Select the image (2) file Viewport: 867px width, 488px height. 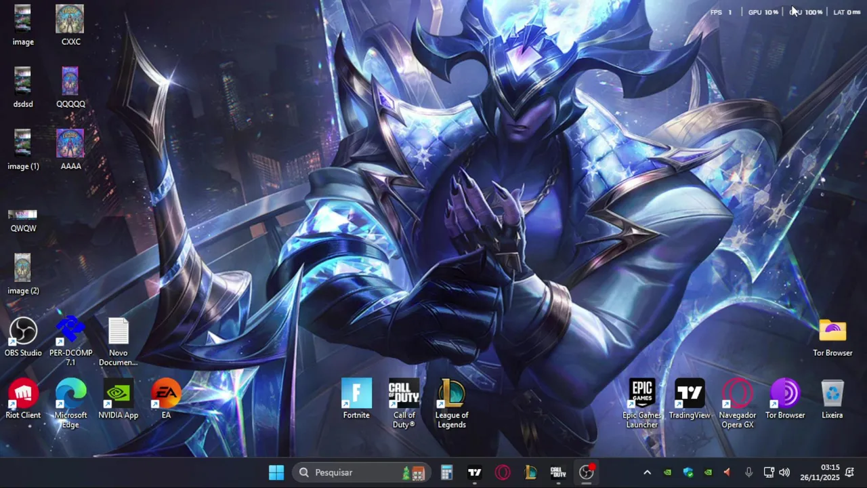23,274
